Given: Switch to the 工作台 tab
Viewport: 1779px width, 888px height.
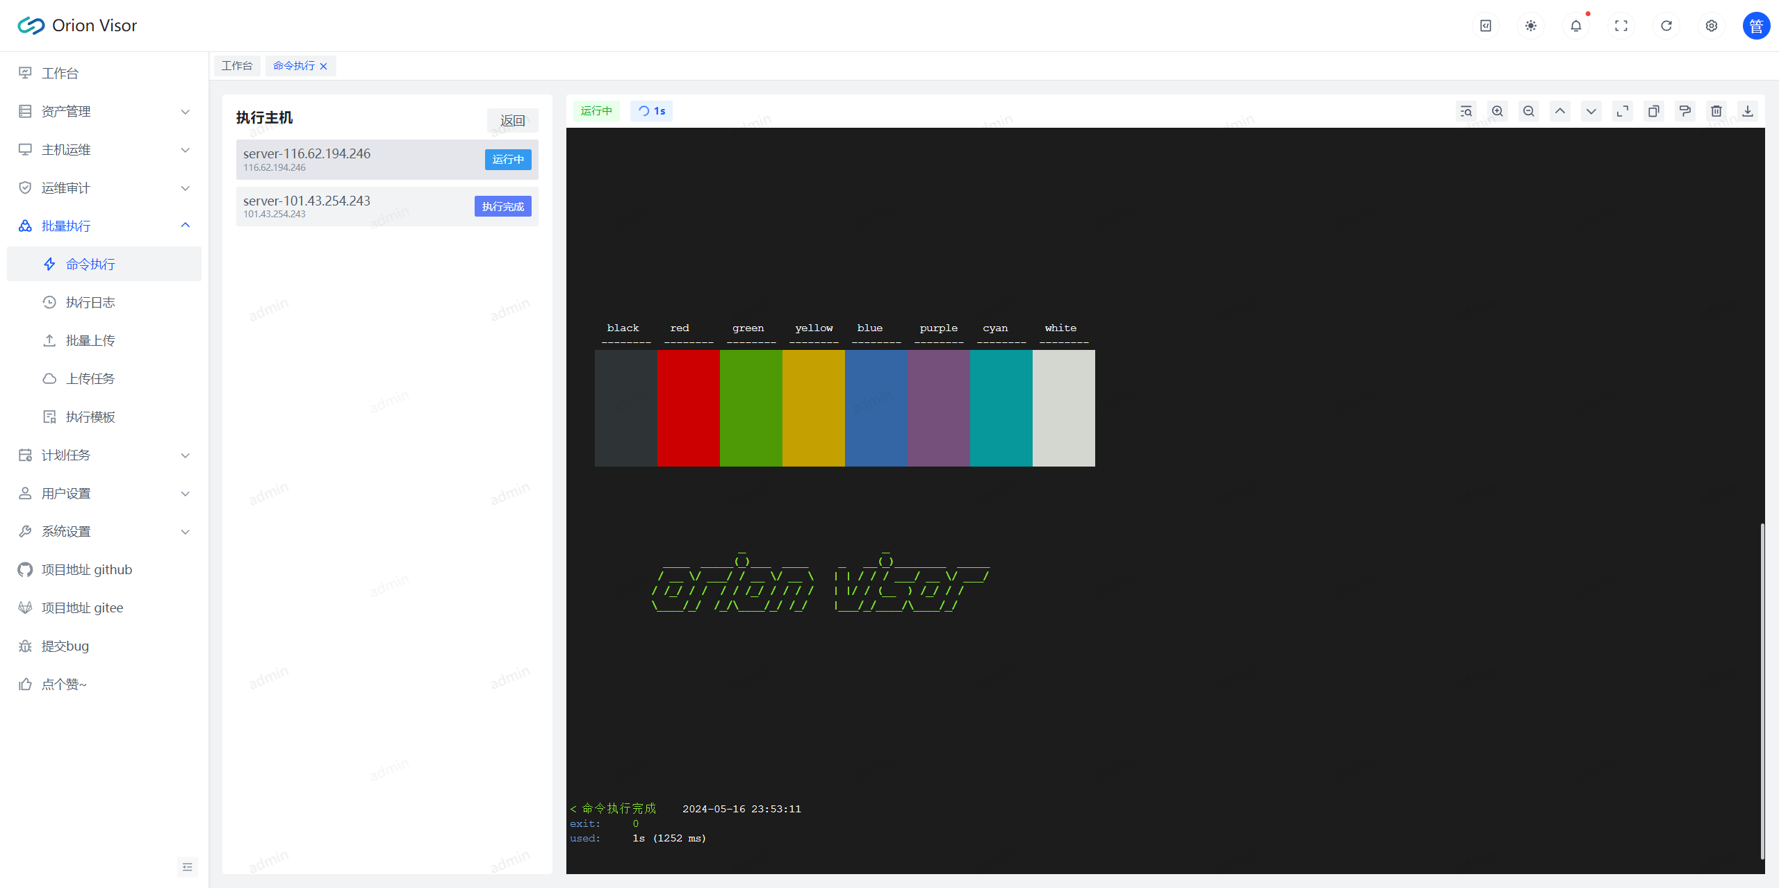Looking at the screenshot, I should tap(237, 66).
